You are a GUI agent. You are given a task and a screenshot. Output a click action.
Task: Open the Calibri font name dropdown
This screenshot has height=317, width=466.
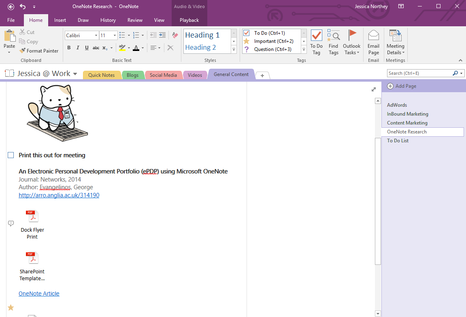(x=97, y=35)
